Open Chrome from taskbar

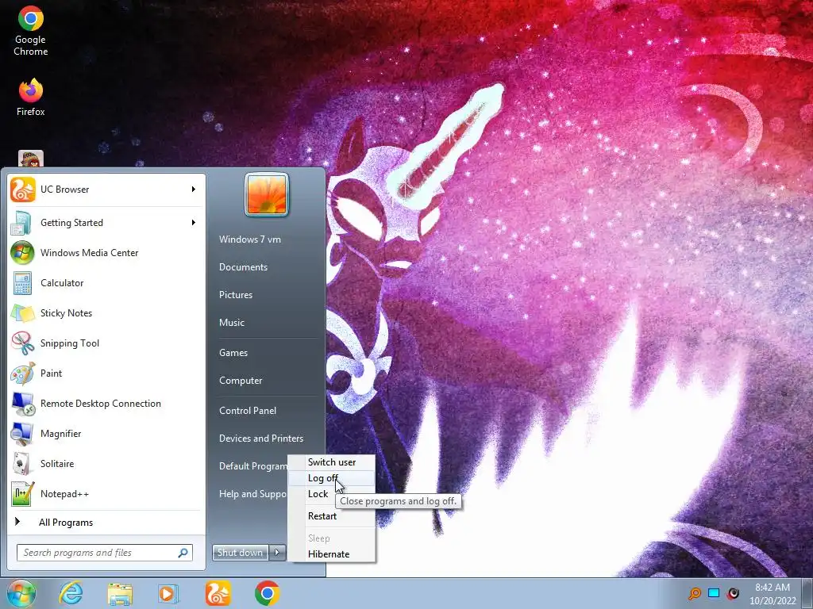click(x=267, y=593)
